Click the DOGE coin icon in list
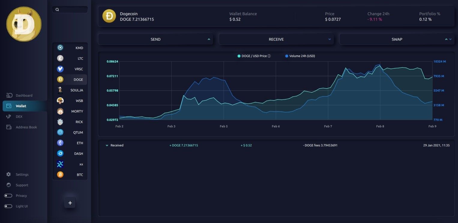458x223 pixels. [60, 79]
